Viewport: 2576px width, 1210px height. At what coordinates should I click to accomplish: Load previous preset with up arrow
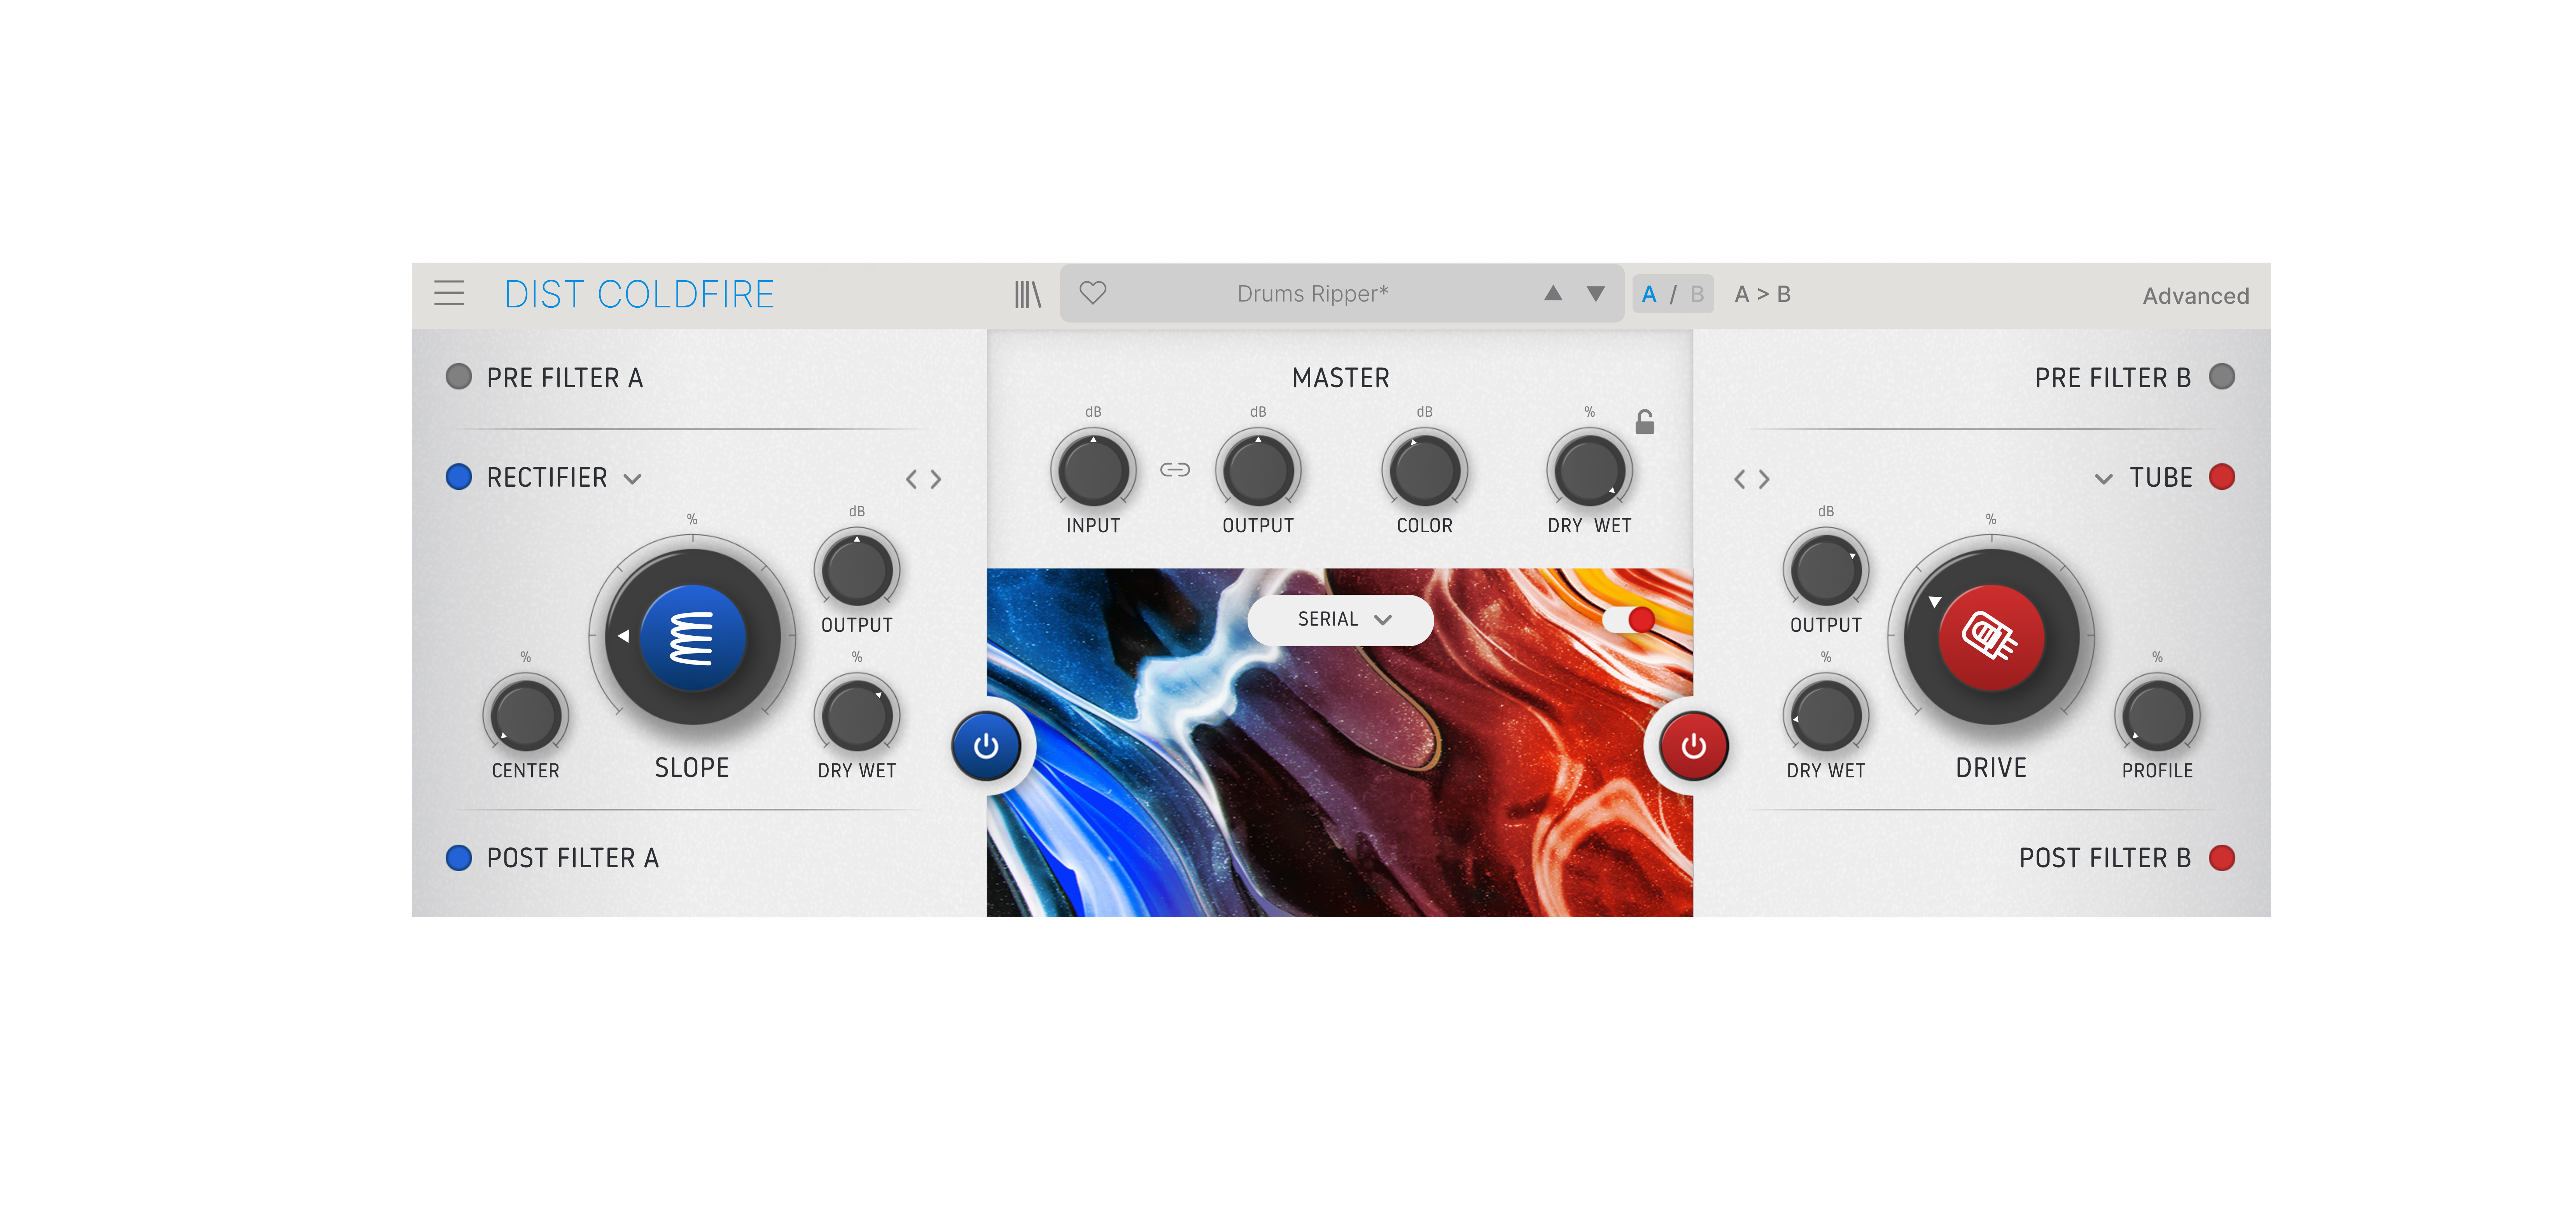[x=1552, y=293]
